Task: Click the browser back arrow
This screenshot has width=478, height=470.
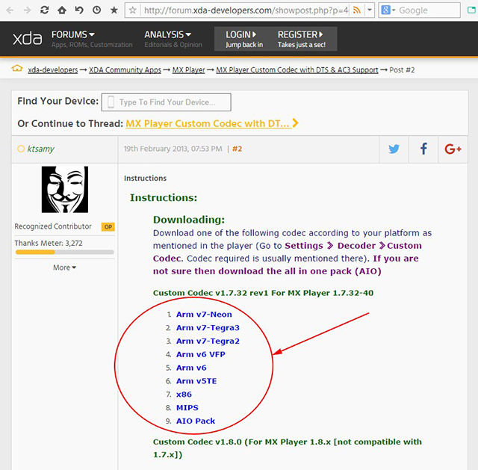Action: point(10,10)
